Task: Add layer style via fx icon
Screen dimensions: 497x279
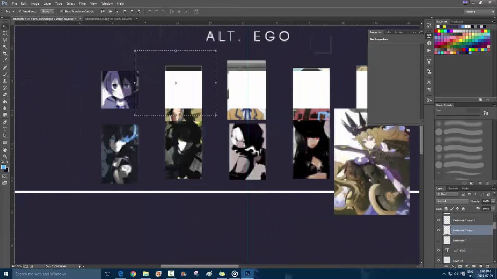Action: [x=453, y=266]
